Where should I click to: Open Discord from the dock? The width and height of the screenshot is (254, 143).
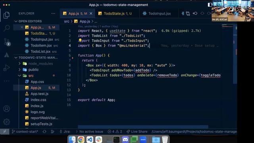[x=125, y=139]
